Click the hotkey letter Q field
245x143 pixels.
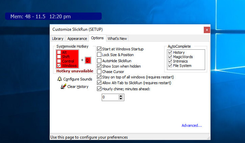pos(88,60)
